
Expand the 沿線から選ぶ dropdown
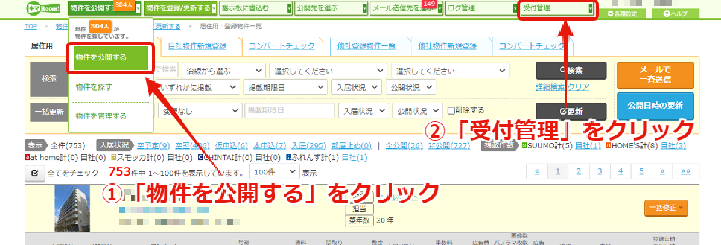(x=223, y=71)
